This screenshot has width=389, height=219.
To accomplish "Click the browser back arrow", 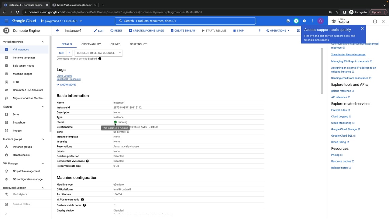I will [x=4, y=12].
